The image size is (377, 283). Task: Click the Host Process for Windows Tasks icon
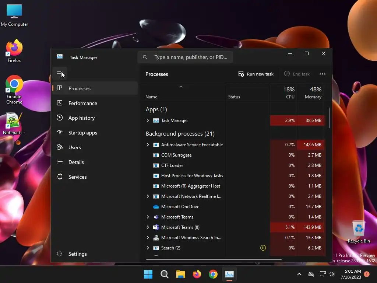(x=156, y=176)
